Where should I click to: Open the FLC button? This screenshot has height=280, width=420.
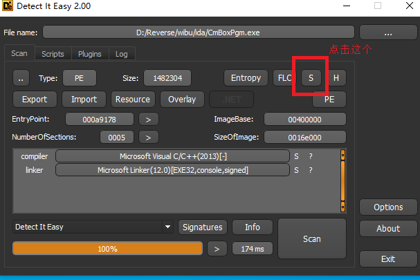(x=284, y=78)
